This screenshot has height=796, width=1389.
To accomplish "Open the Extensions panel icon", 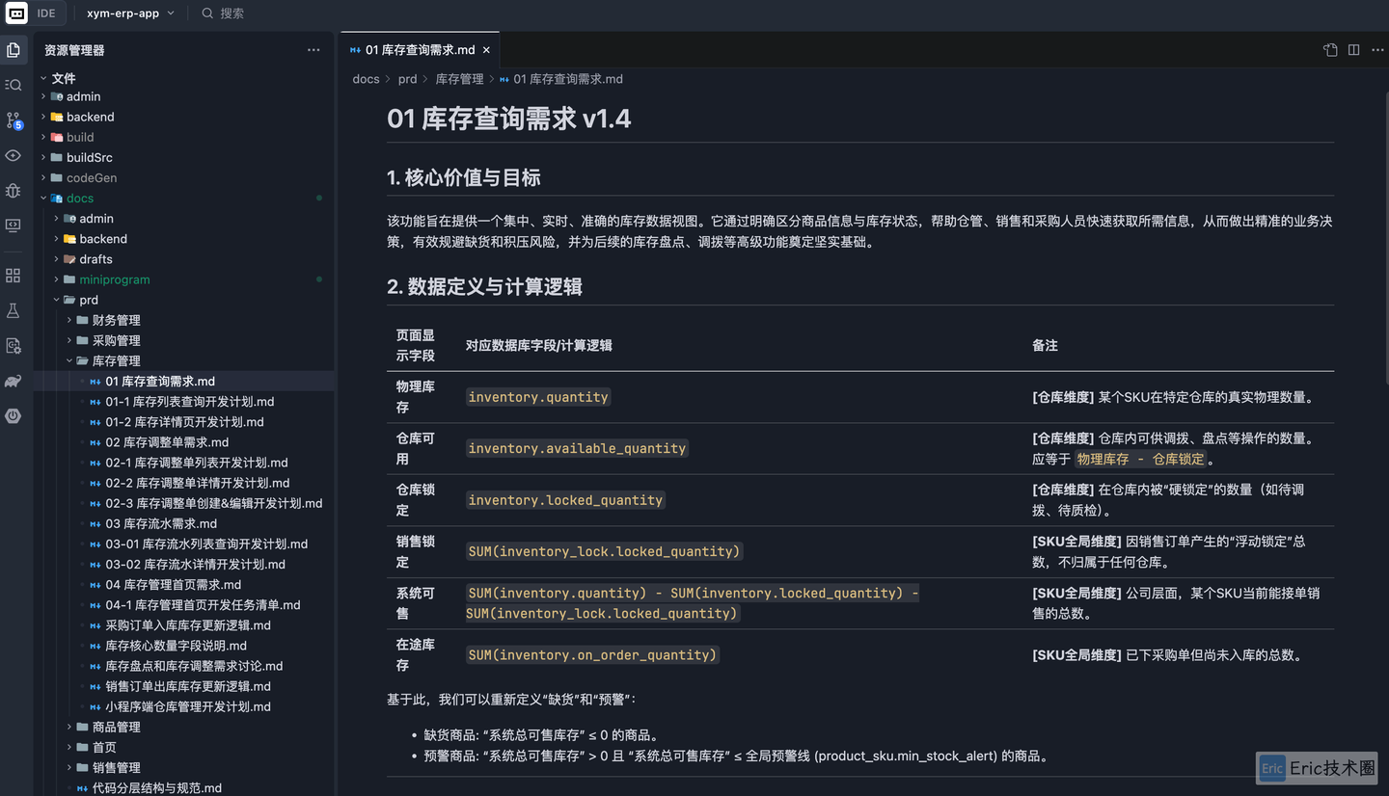I will tap(14, 275).
